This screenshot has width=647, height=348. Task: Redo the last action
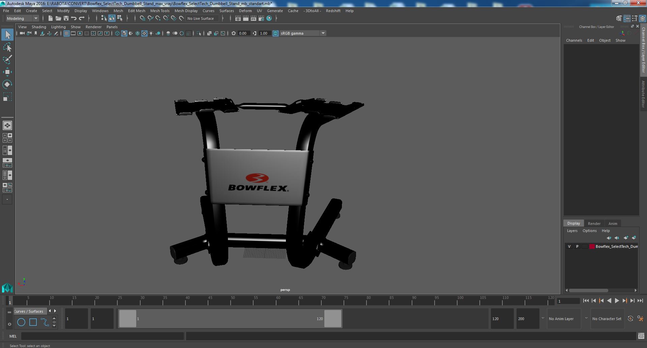coord(81,18)
